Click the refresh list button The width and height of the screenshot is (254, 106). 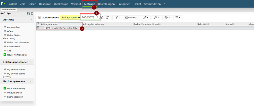pyautogui.click(x=108, y=17)
